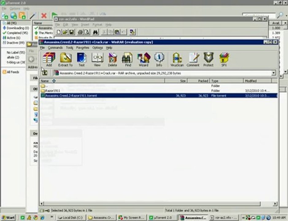Click Extract To in WinRAR toolbar
The width and height of the screenshot is (288, 221).
[x=66, y=59]
